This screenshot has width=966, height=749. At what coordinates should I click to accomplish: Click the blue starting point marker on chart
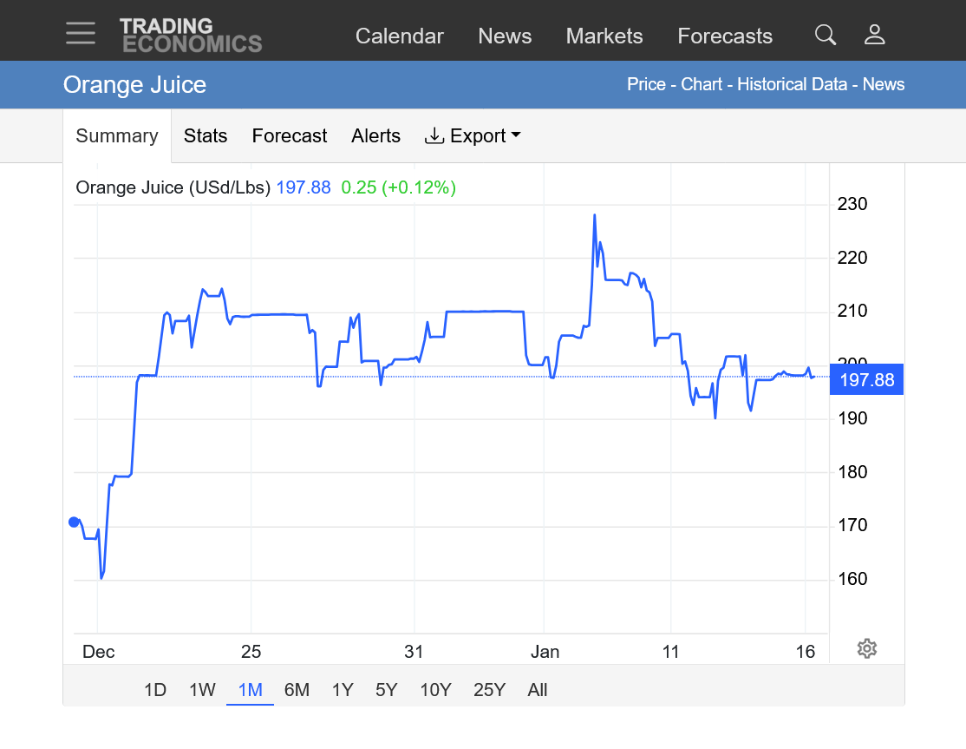coord(74,522)
